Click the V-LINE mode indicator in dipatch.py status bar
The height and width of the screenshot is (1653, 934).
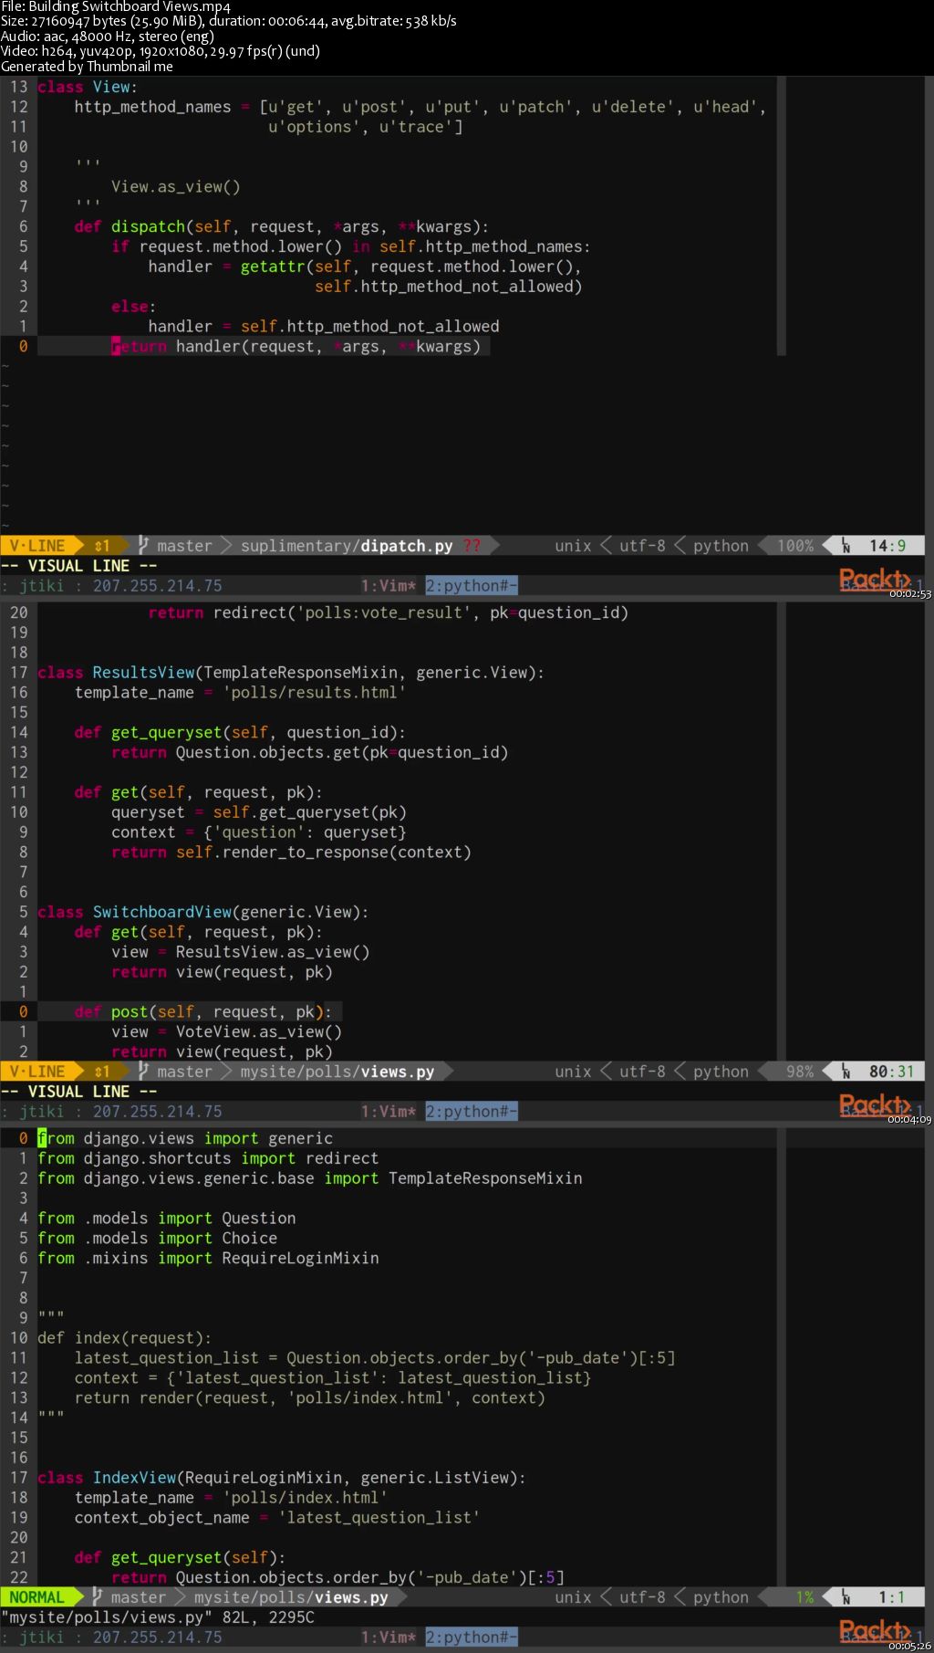pos(37,546)
